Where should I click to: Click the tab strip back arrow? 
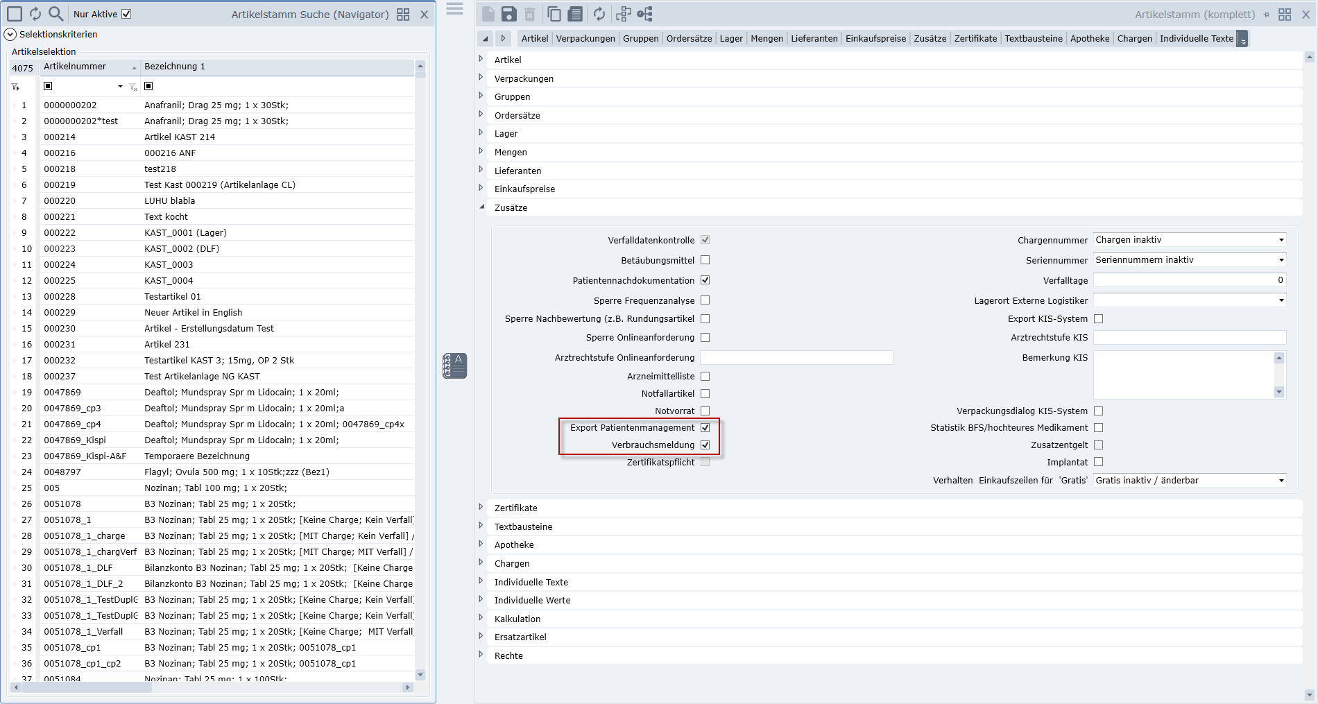[x=486, y=38]
